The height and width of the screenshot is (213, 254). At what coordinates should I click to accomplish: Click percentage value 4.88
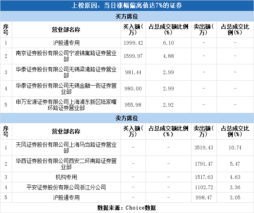[x=168, y=56]
